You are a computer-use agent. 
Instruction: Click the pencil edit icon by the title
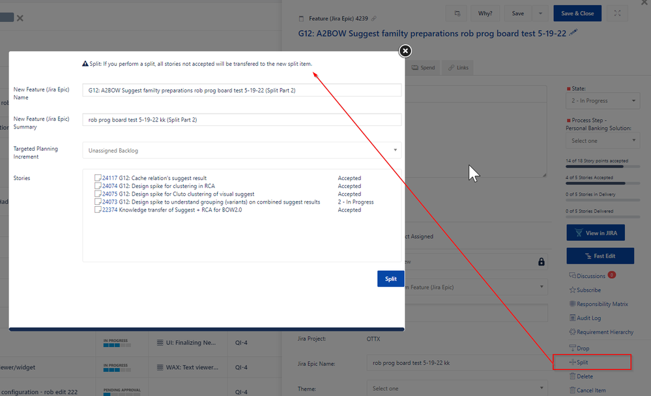point(573,33)
